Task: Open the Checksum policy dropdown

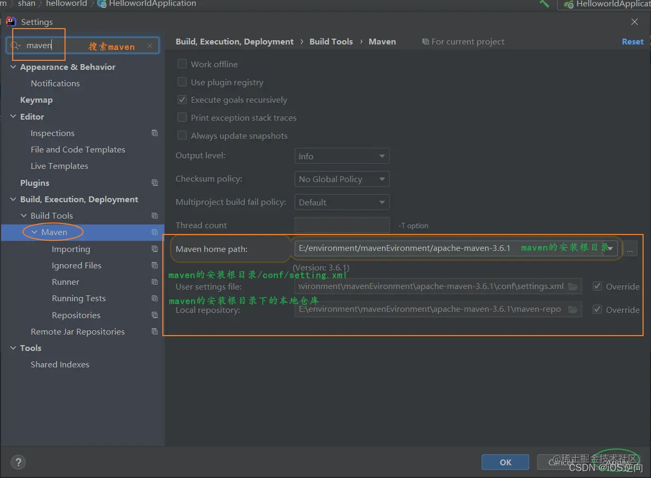Action: [x=342, y=179]
